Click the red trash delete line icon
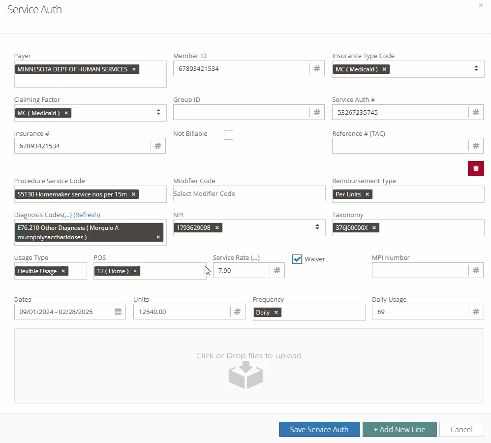Viewport: 491px width, 443px height. (476, 168)
